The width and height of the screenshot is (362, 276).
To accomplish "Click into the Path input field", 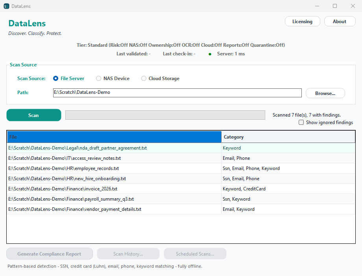I will (x=177, y=93).
